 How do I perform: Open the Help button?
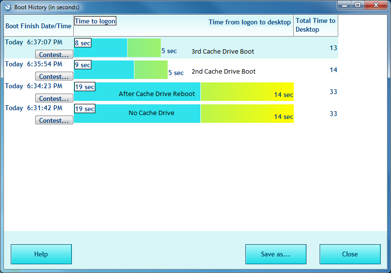(41, 254)
